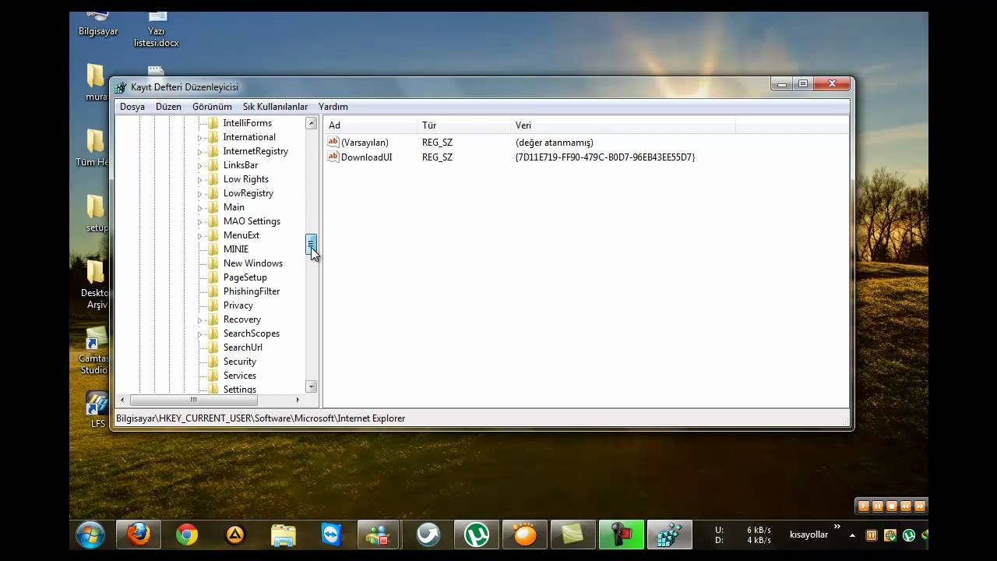Open Windows Explorer from the taskbar
This screenshot has width=997, height=561.
click(x=284, y=535)
